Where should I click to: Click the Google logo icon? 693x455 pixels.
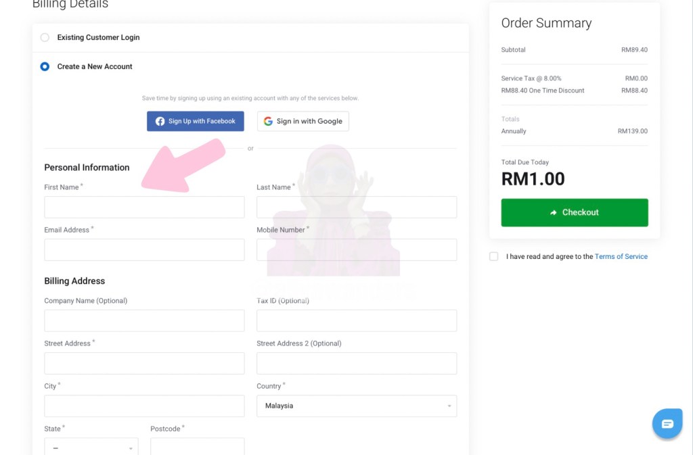tap(268, 122)
